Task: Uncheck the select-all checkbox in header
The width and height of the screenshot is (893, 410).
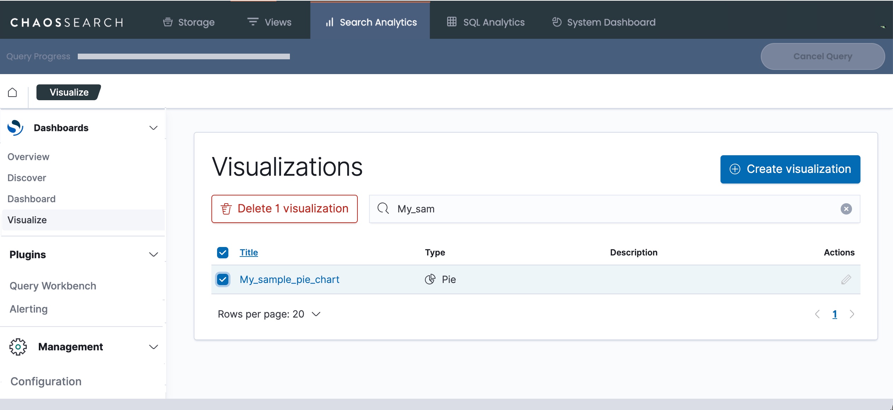Action: (223, 253)
